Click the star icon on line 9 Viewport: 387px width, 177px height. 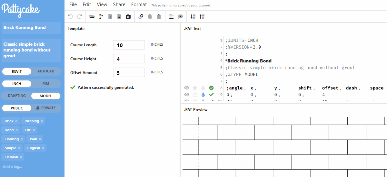tap(195, 95)
